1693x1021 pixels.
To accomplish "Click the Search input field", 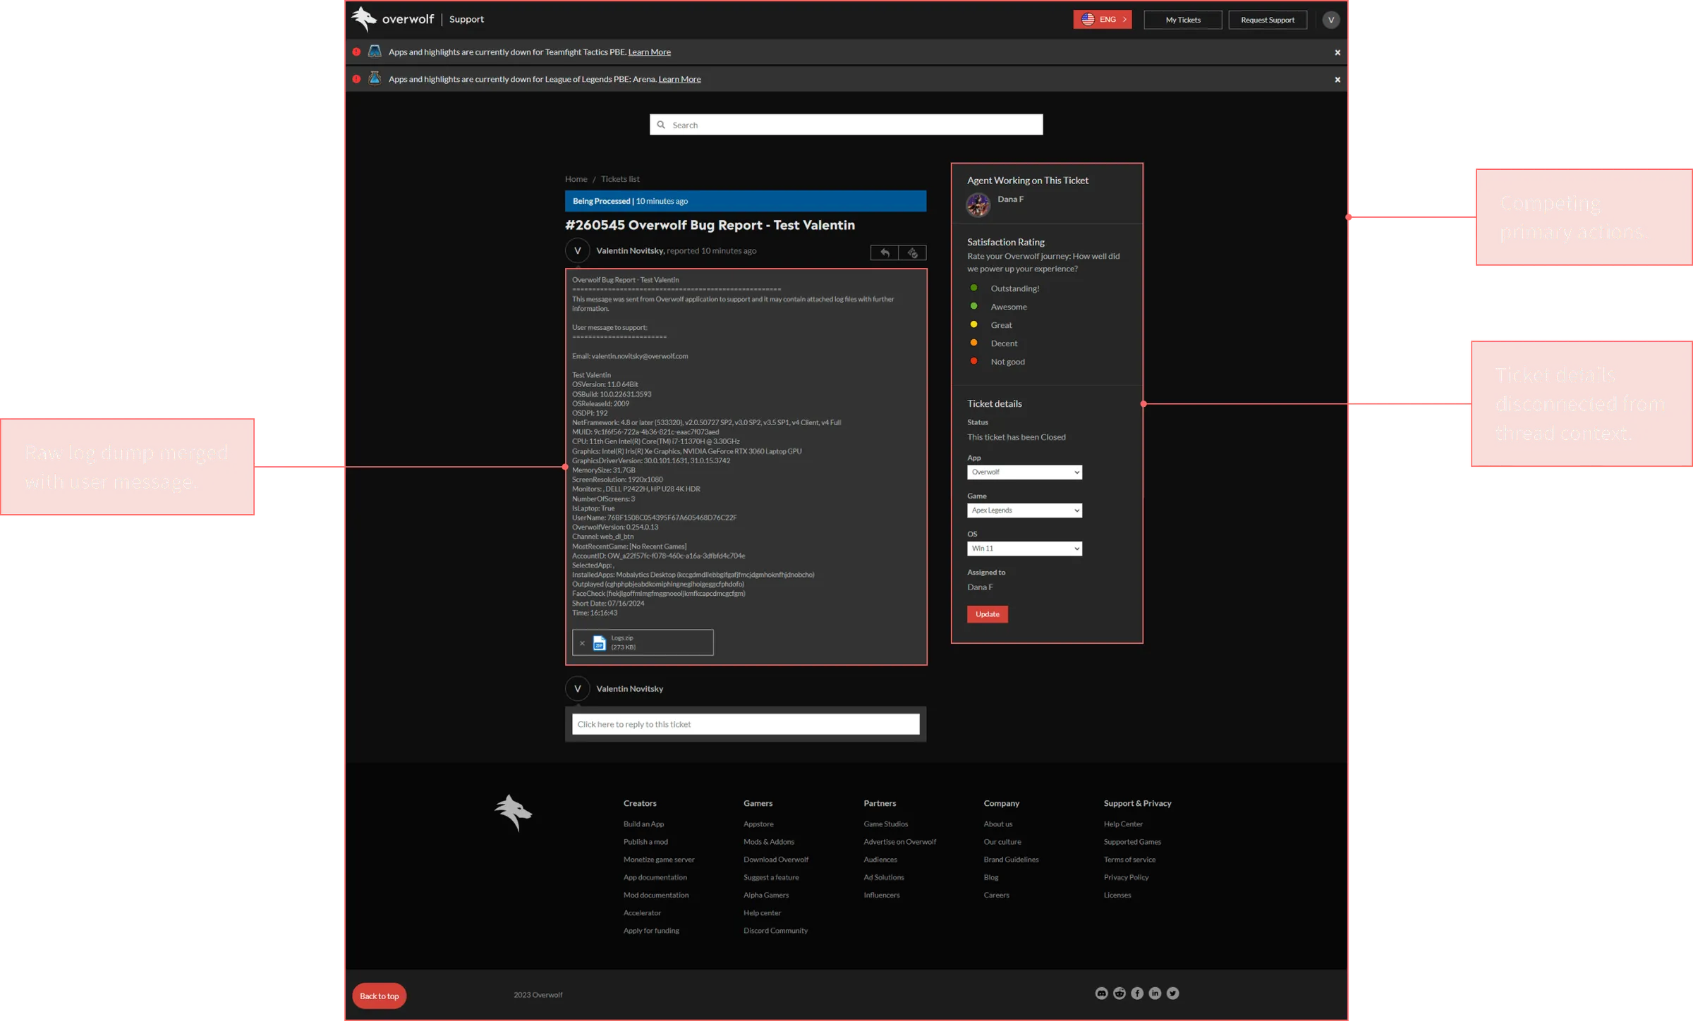I will pos(846,125).
